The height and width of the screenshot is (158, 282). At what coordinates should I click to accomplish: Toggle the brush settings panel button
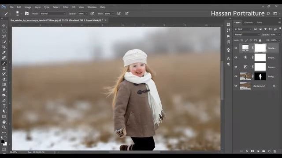pyautogui.click(x=26, y=14)
